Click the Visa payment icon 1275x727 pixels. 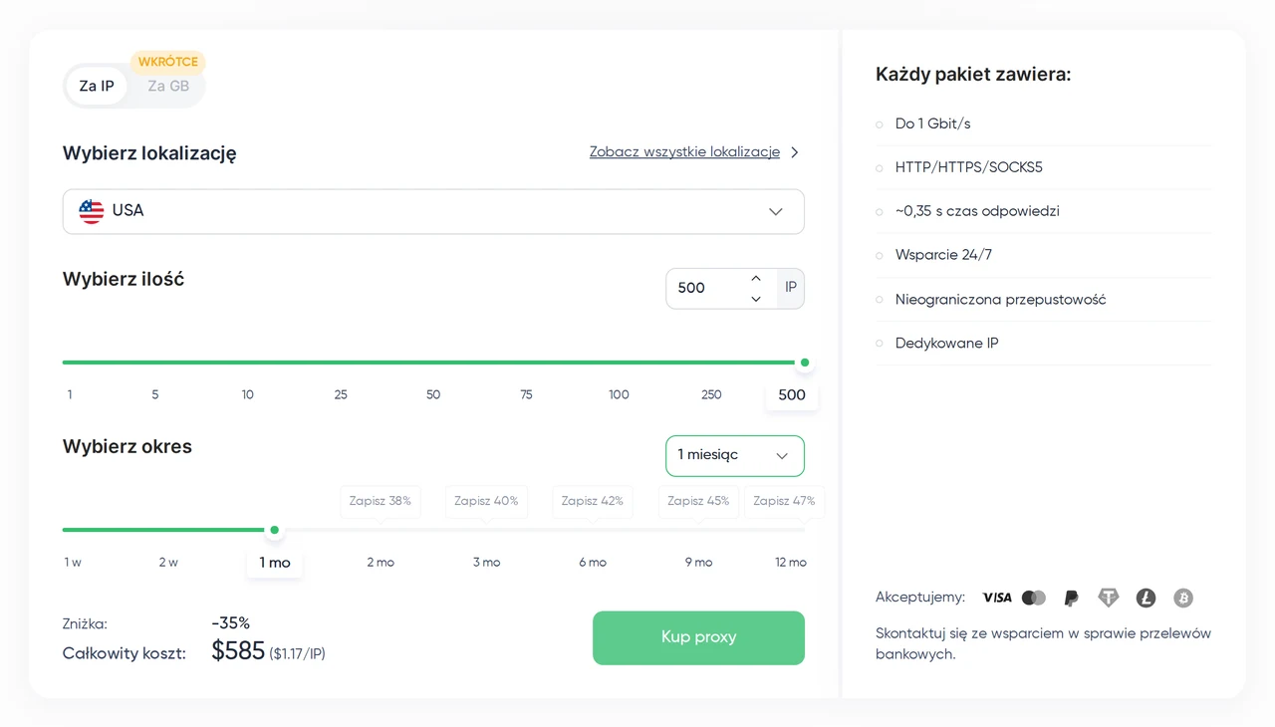pos(996,598)
